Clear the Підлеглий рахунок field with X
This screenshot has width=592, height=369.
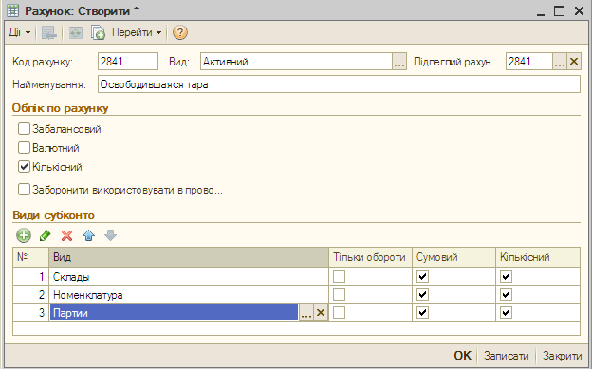point(574,62)
